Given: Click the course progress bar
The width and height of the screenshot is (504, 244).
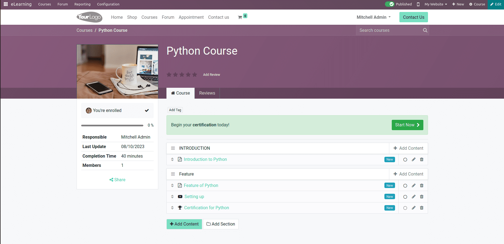Looking at the screenshot, I should pyautogui.click(x=112, y=126).
